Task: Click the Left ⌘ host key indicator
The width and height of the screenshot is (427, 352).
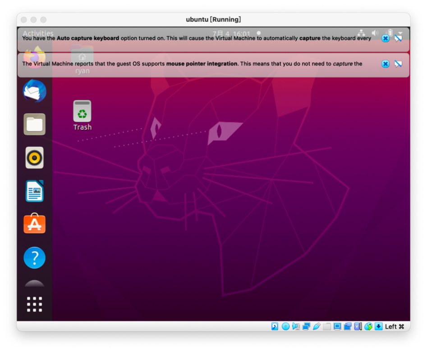Action: click(395, 326)
